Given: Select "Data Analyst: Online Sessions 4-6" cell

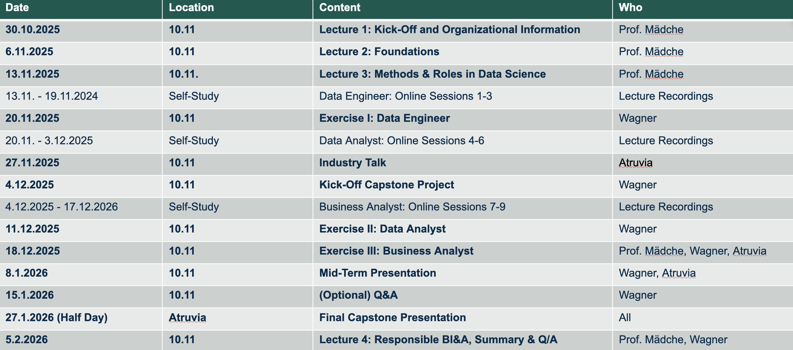Looking at the screenshot, I should click(401, 141).
